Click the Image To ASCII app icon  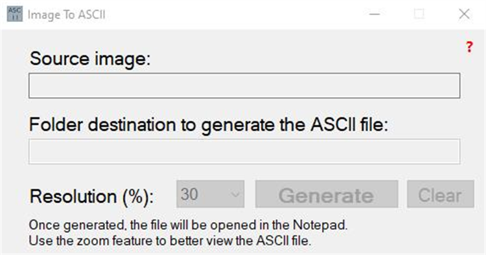tap(14, 14)
